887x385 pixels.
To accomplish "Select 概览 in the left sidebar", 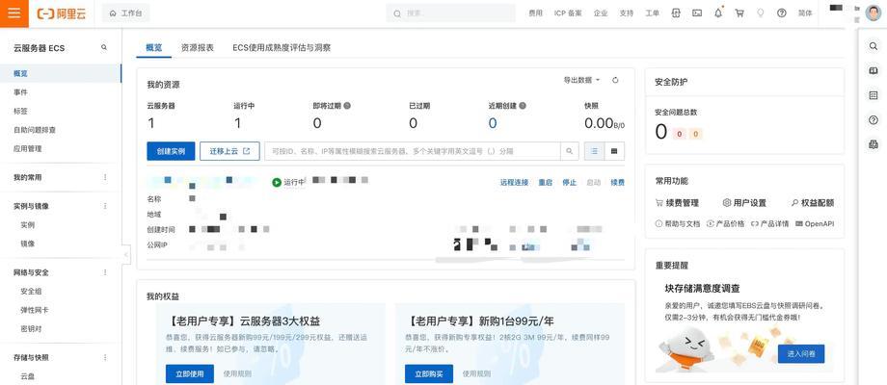I will (x=61, y=73).
